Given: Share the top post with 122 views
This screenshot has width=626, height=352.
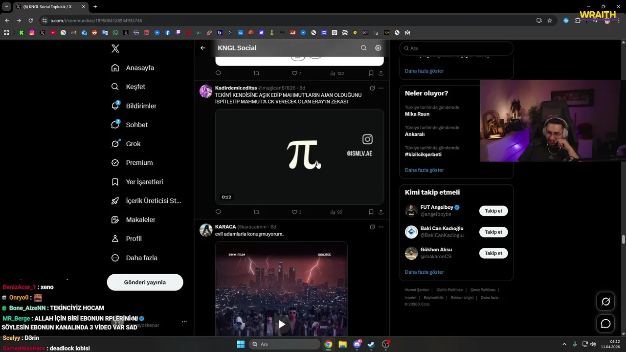Looking at the screenshot, I should point(381,73).
